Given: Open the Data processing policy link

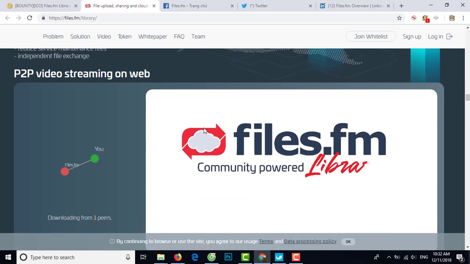Looking at the screenshot, I should [310, 241].
